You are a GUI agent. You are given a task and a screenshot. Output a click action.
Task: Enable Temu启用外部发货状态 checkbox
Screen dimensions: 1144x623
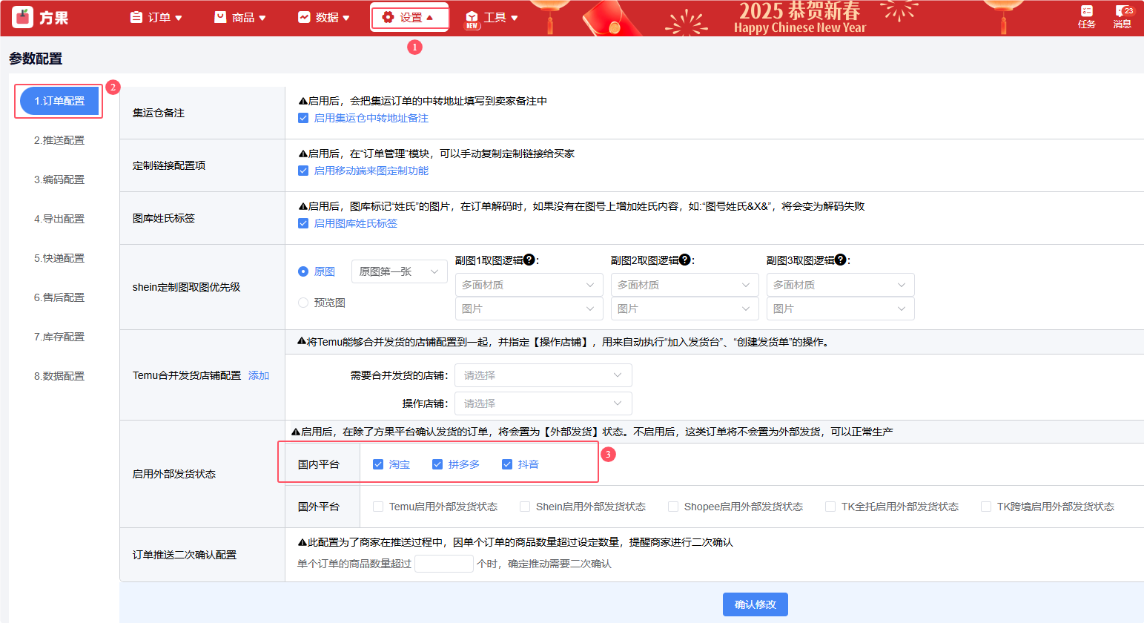tap(378, 507)
